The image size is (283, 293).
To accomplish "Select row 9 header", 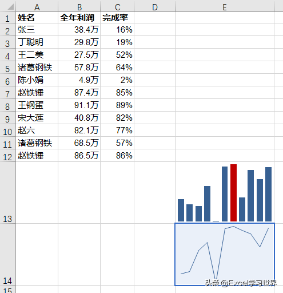I will tap(7, 118).
